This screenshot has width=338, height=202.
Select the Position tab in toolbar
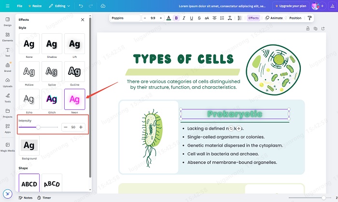[295, 18]
